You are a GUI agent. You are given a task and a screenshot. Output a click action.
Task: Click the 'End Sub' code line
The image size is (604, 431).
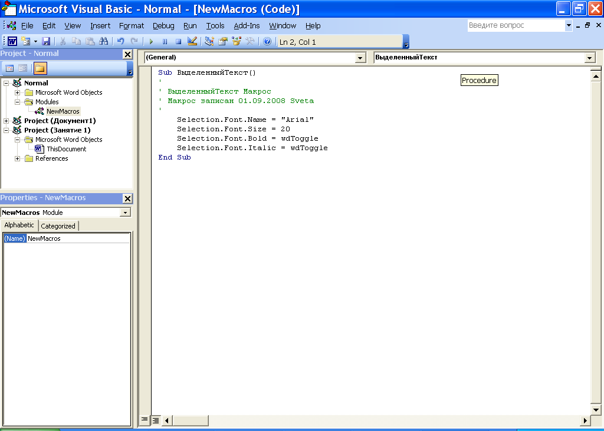[175, 157]
